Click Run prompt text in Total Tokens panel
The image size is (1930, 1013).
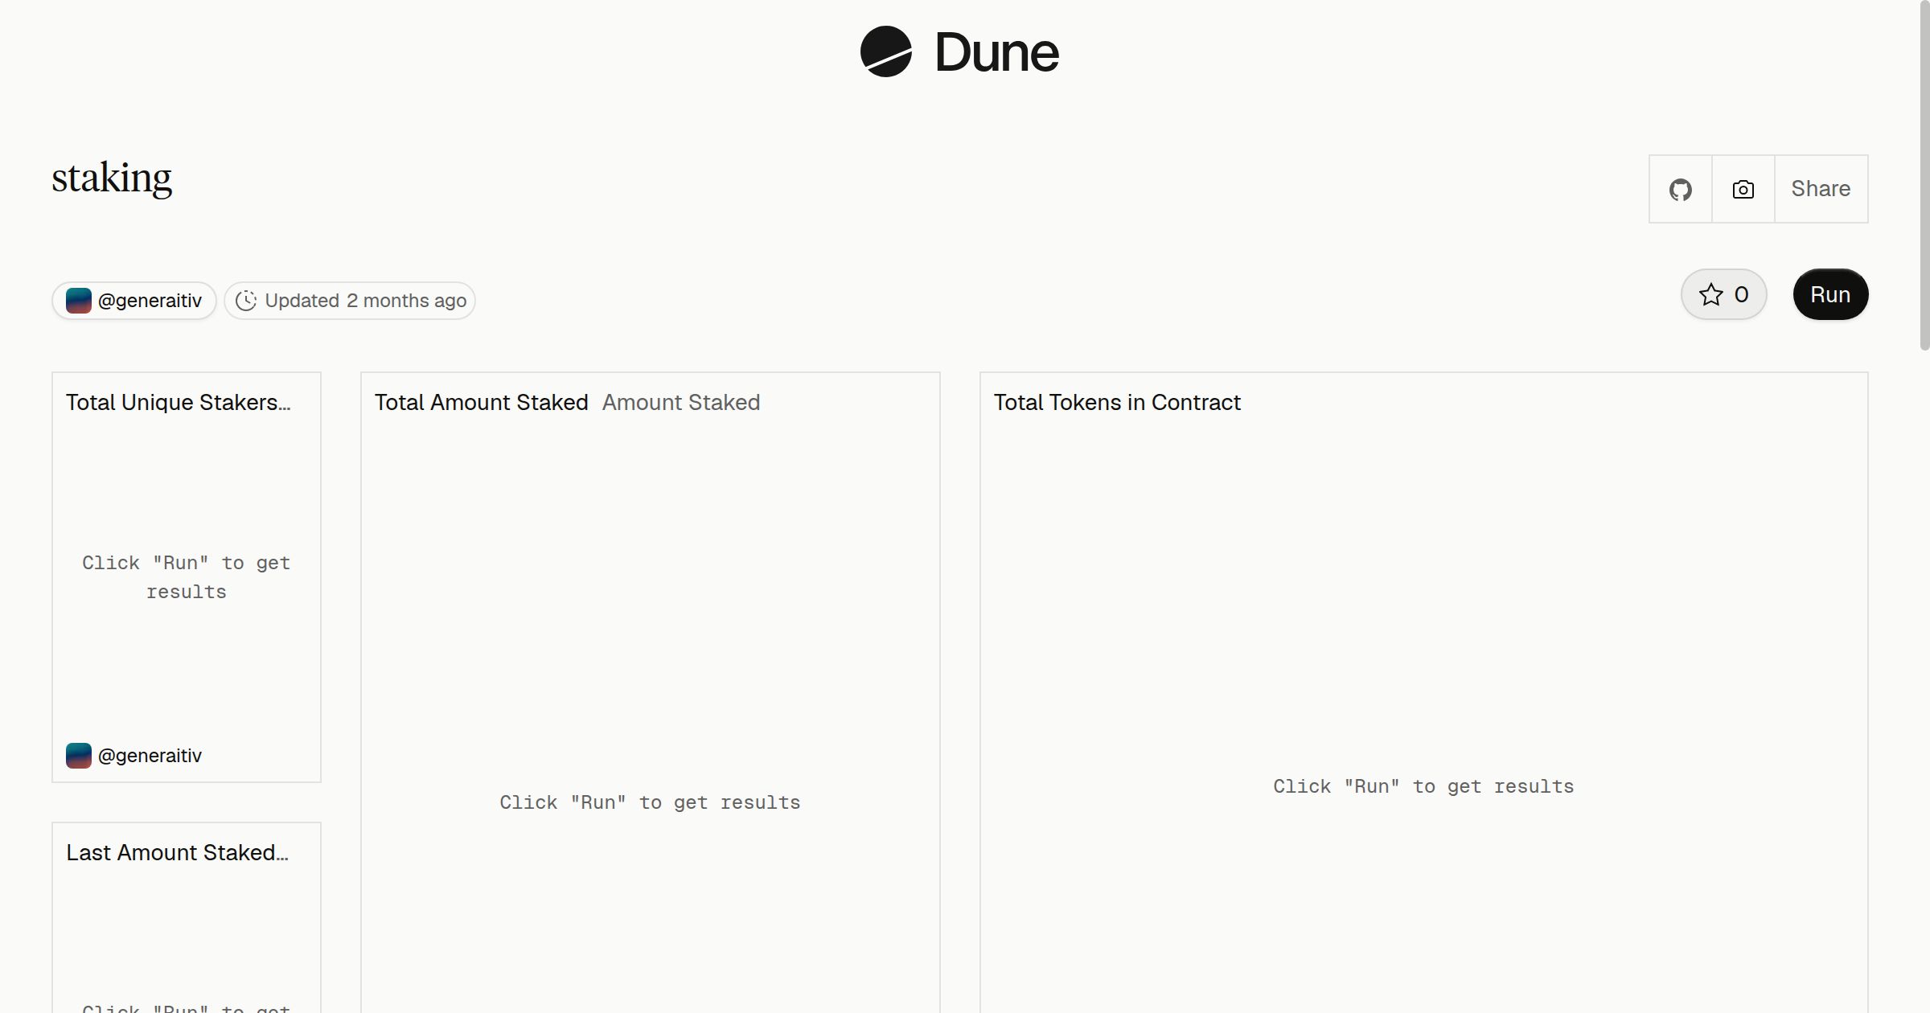pos(1423,786)
